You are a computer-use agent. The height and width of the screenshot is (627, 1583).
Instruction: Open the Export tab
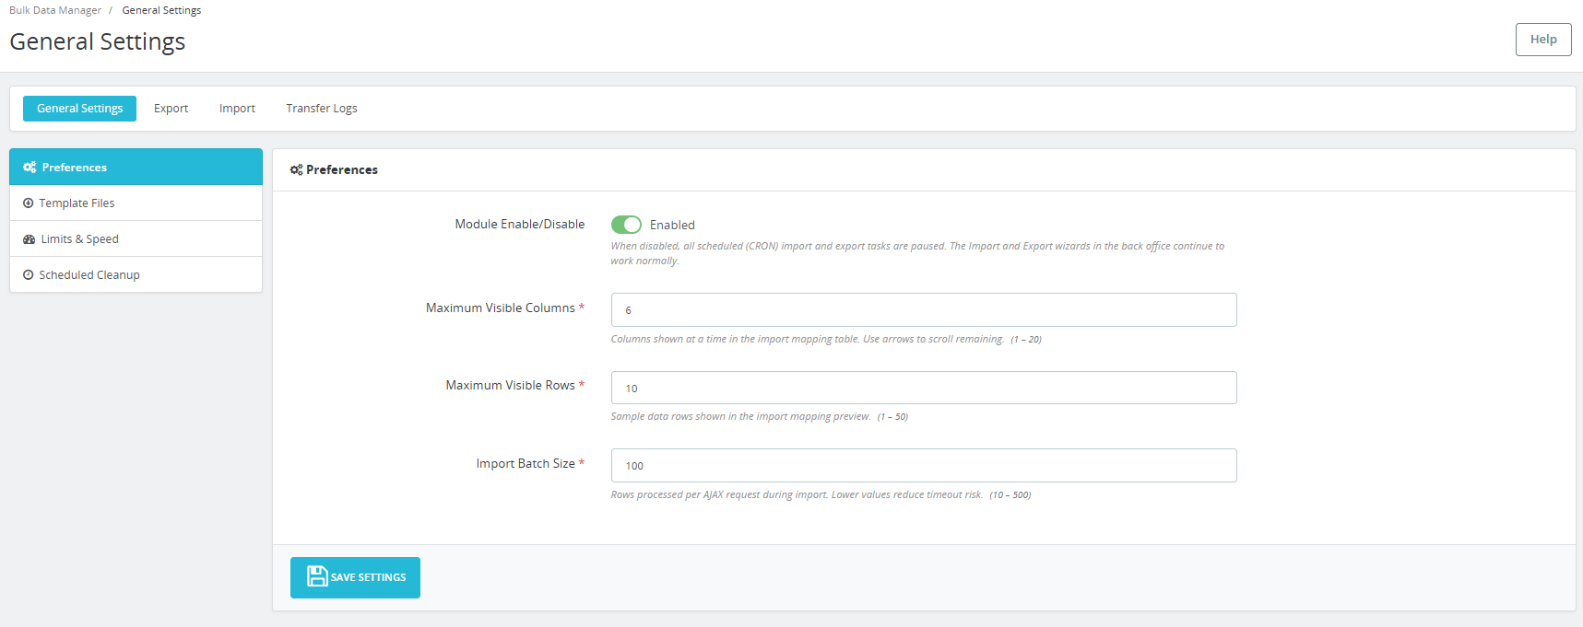point(171,109)
